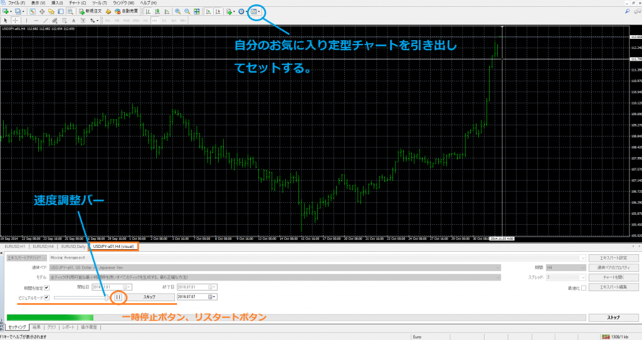642x340 pixels.
Task: Toggle the 最適化 checkbox
Action: (x=584, y=288)
